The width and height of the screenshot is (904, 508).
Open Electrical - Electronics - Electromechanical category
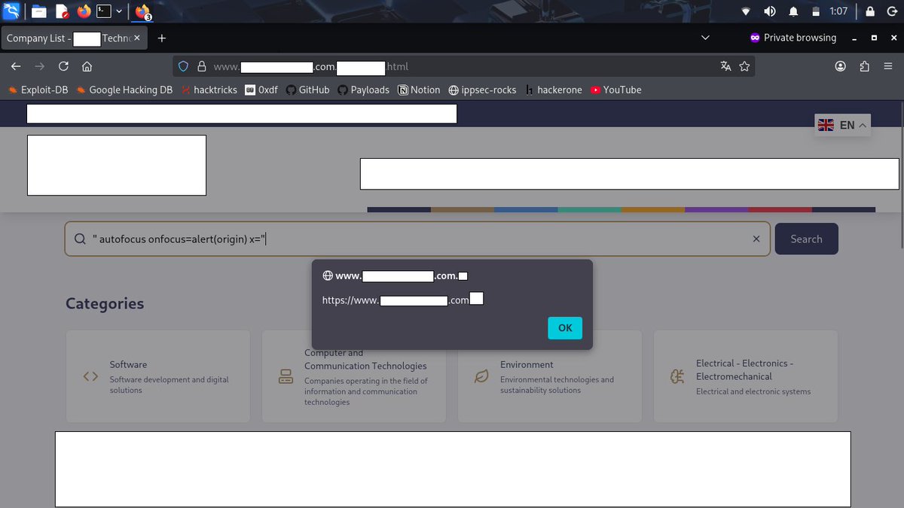tap(746, 376)
